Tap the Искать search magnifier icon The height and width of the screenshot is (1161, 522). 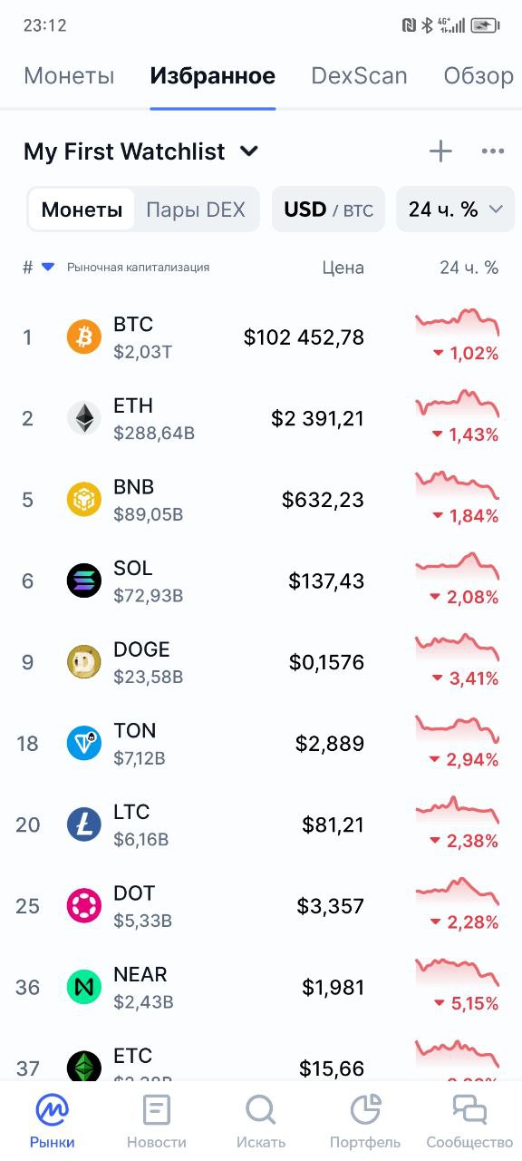pos(261,1109)
